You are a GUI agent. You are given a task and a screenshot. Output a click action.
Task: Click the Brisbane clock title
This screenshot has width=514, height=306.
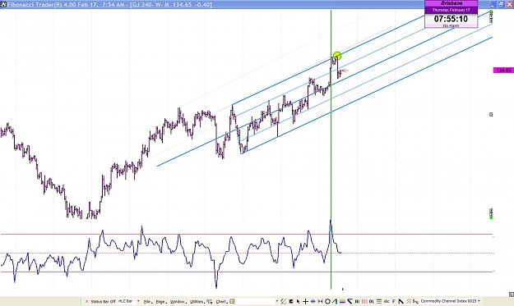(x=451, y=3)
